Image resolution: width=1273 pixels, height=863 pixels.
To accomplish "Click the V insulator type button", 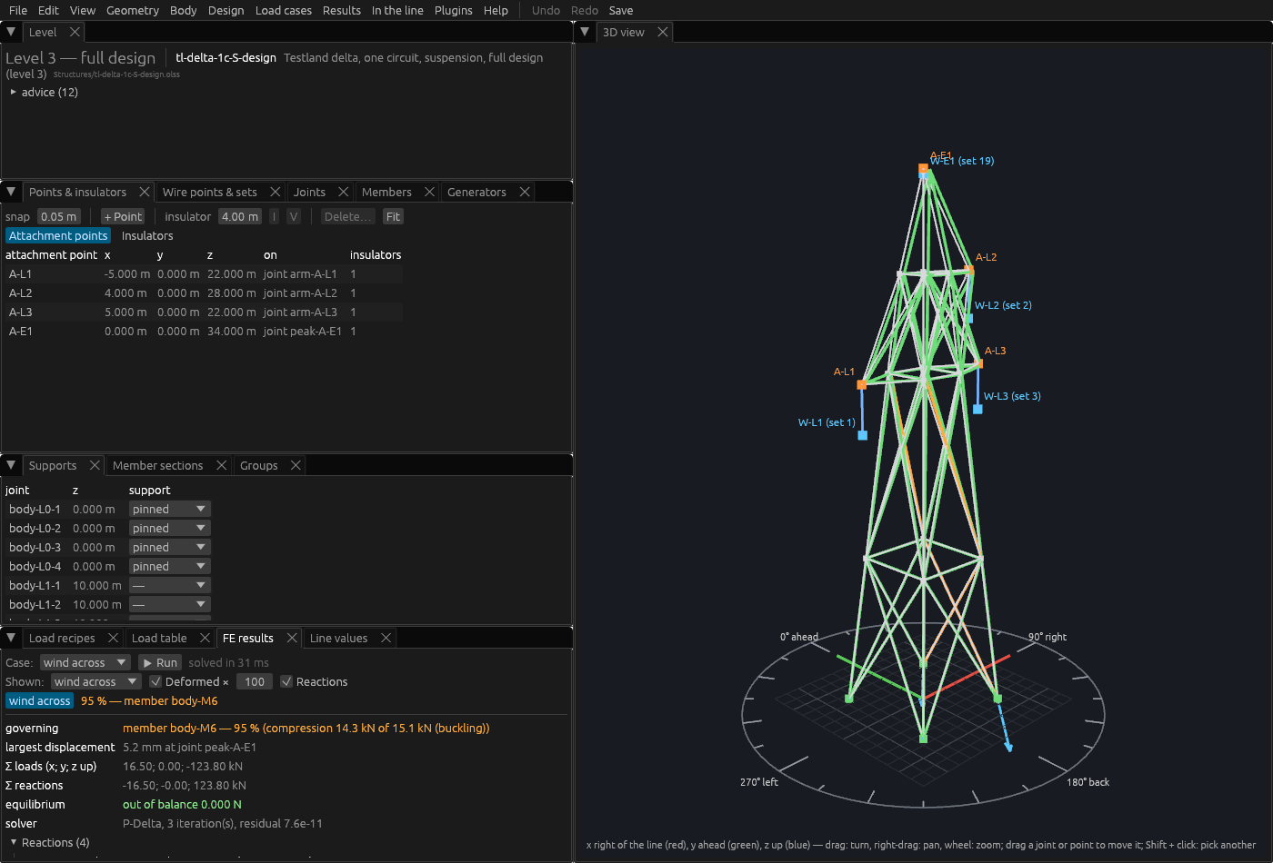I will point(294,216).
